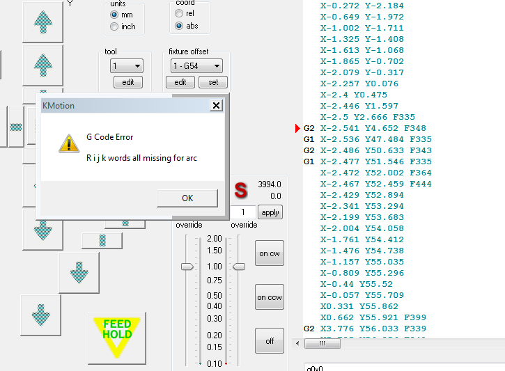Click the set button for fixture offset
The width and height of the screenshot is (505, 371).
[213, 82]
